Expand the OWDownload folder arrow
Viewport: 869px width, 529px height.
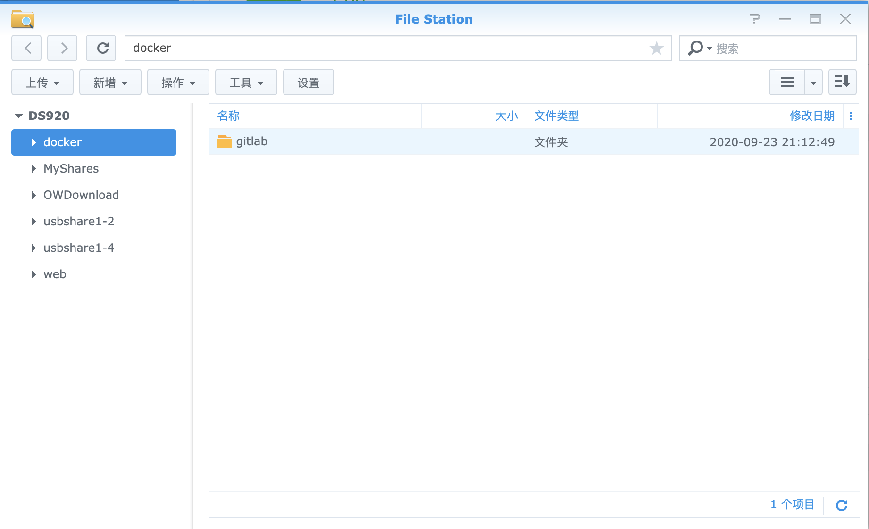click(33, 195)
